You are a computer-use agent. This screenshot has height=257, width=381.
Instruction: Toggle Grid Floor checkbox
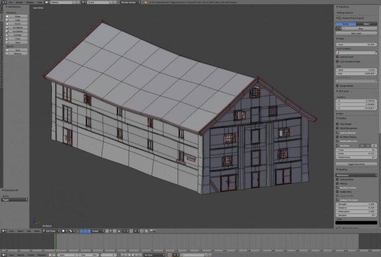click(x=337, y=145)
